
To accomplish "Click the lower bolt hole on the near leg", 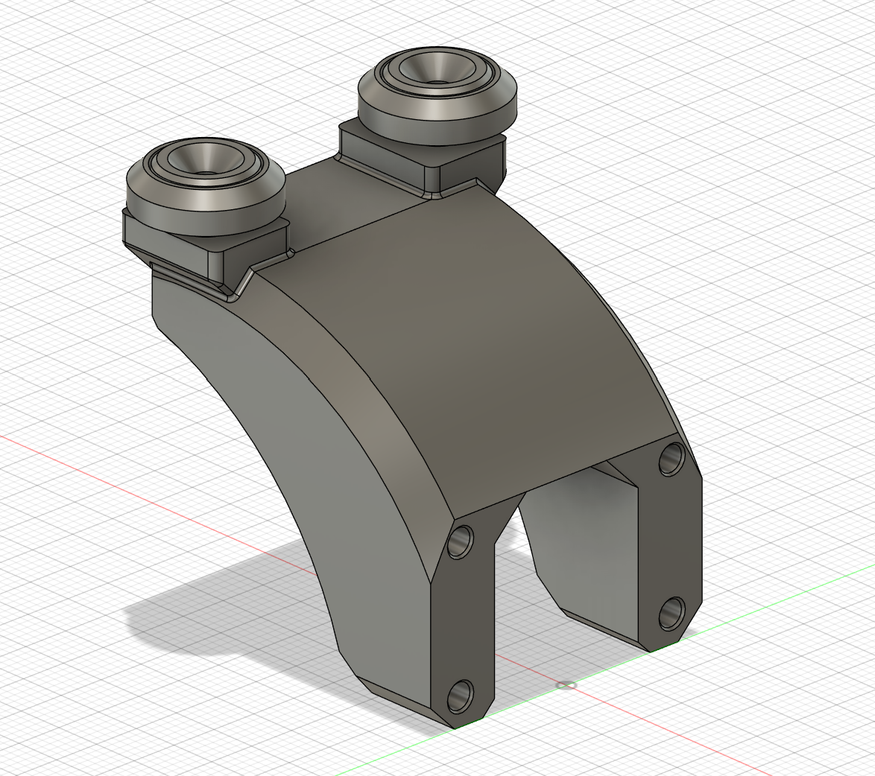I will 461,696.
